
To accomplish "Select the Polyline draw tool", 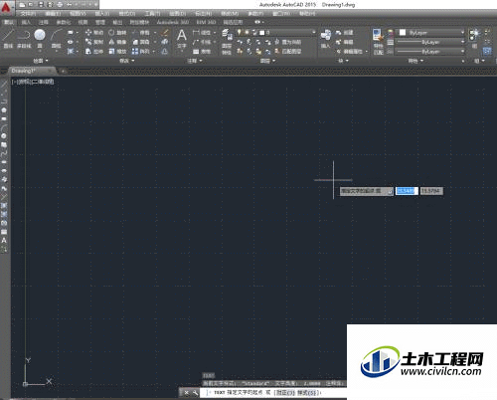I will (24, 39).
